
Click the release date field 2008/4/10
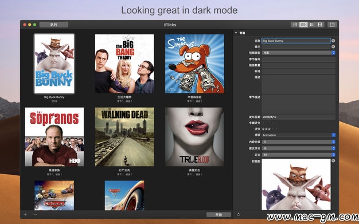coord(299,117)
